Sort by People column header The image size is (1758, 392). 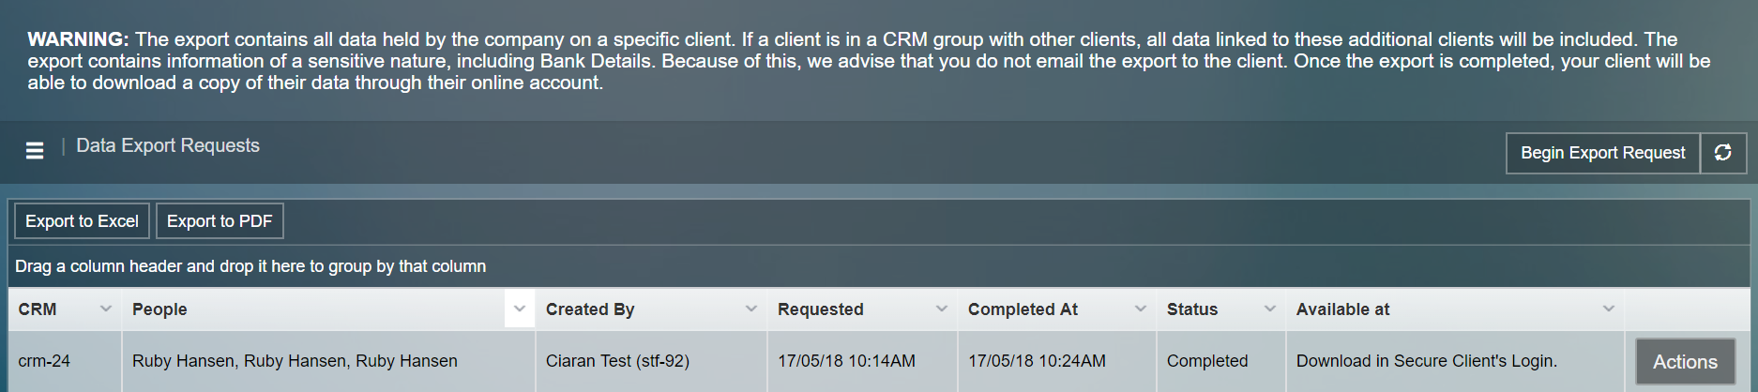[159, 309]
